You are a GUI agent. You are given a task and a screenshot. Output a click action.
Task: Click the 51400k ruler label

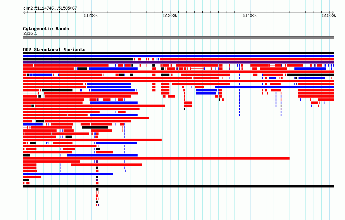tap(250, 15)
